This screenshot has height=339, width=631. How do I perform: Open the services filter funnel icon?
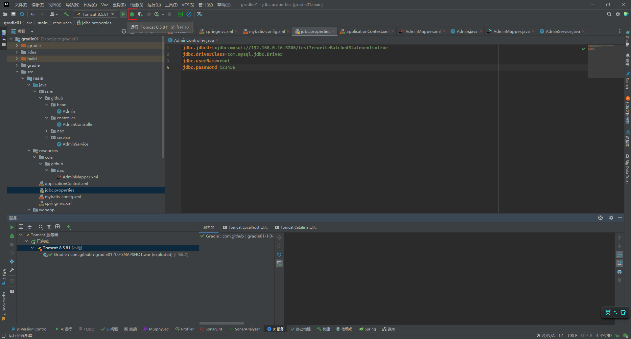click(49, 227)
